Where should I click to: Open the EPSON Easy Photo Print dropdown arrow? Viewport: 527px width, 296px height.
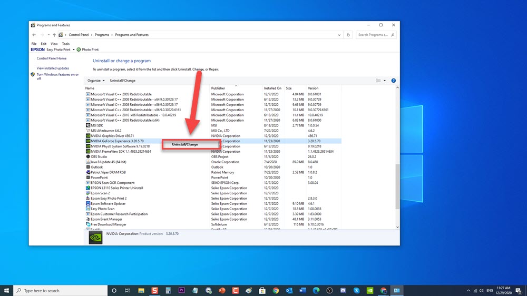tap(74, 50)
